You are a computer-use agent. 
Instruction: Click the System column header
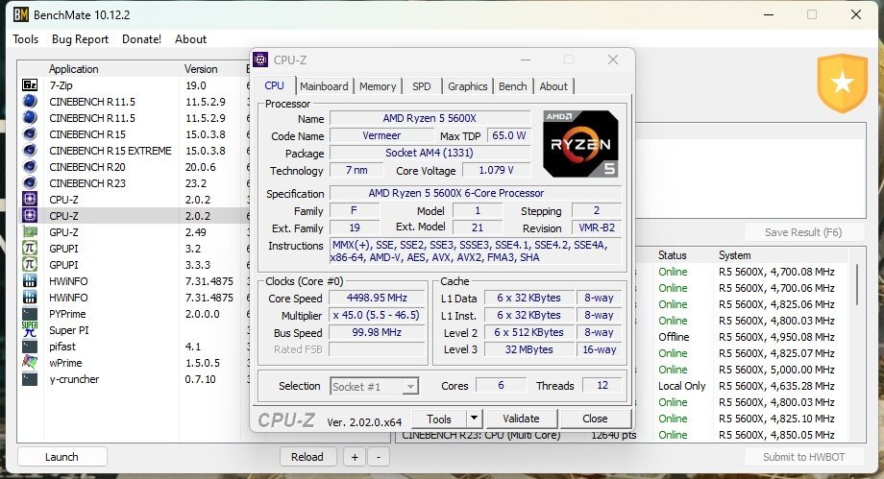[x=735, y=255]
